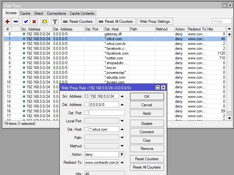This screenshot has width=234, height=175.
Task: Click Apply in the rule dialog
Action: point(147,113)
